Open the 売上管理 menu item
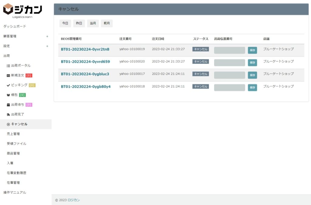Viewport: 311px width, 205px height. [13, 134]
